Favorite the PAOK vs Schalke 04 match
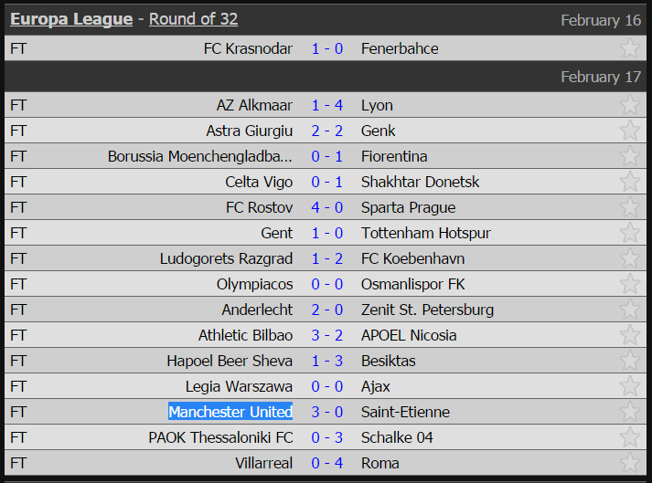The width and height of the screenshot is (652, 483). pyautogui.click(x=630, y=437)
